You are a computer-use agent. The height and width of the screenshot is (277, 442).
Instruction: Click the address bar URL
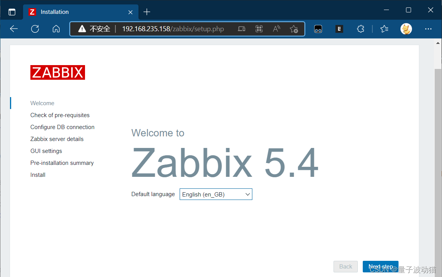coord(173,29)
